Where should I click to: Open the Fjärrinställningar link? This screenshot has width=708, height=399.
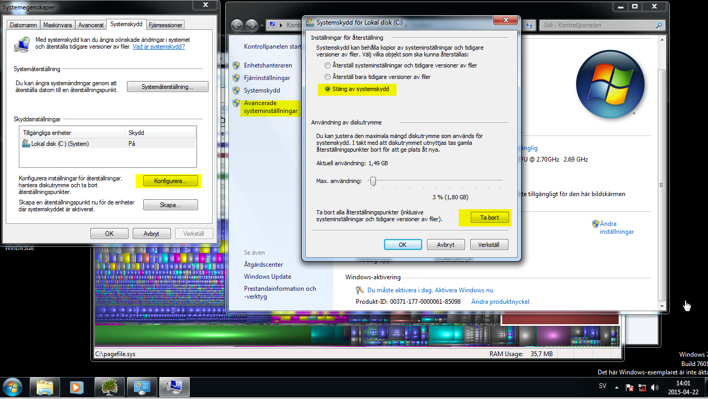pyautogui.click(x=267, y=78)
